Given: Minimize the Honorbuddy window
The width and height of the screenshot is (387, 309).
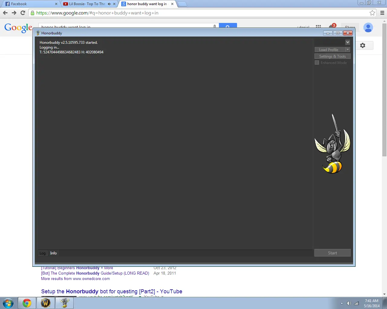Looking at the screenshot, I should [x=328, y=33].
